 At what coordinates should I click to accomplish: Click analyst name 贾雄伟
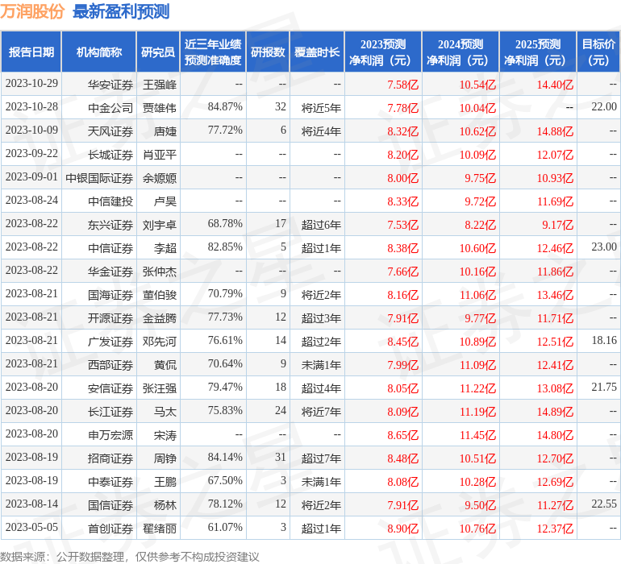tap(159, 108)
